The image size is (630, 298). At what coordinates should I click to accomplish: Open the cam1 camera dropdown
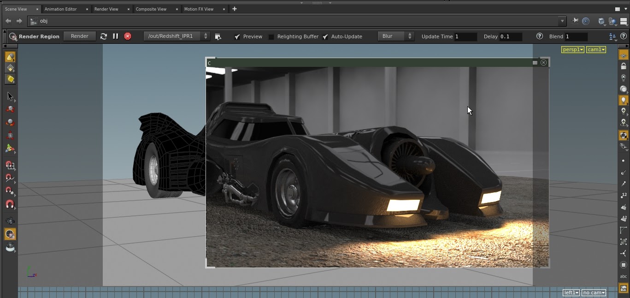point(596,49)
